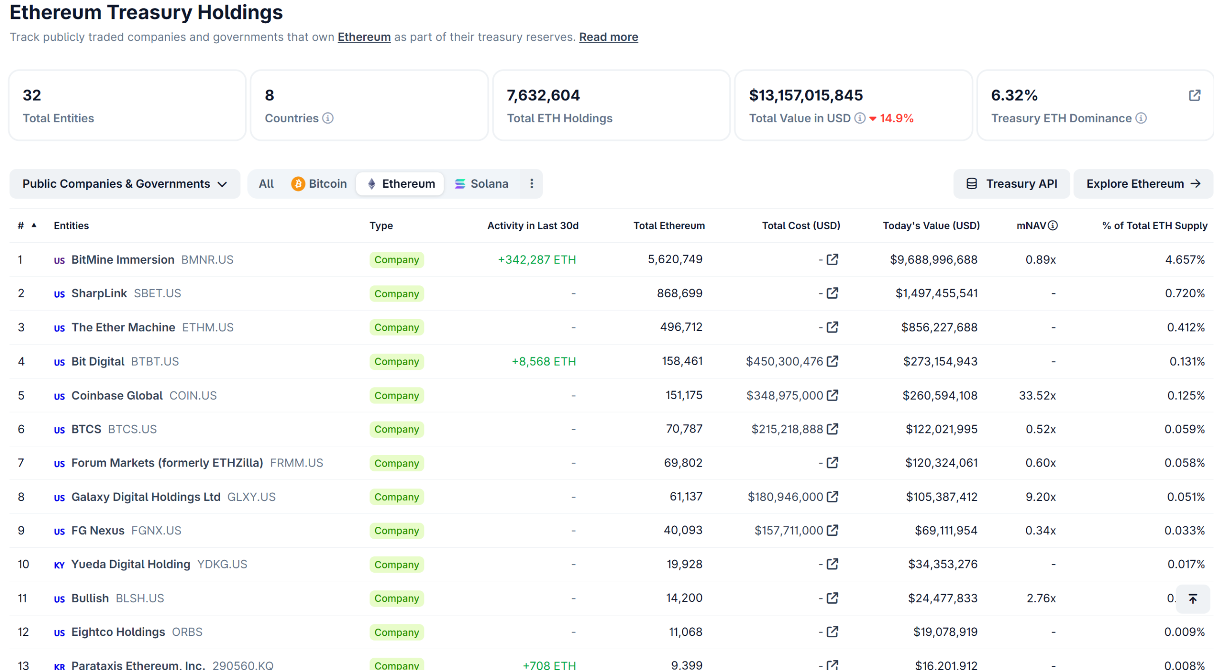The width and height of the screenshot is (1214, 670).
Task: Open Yueda Digital Holding cost source link icon
Action: [x=832, y=564]
